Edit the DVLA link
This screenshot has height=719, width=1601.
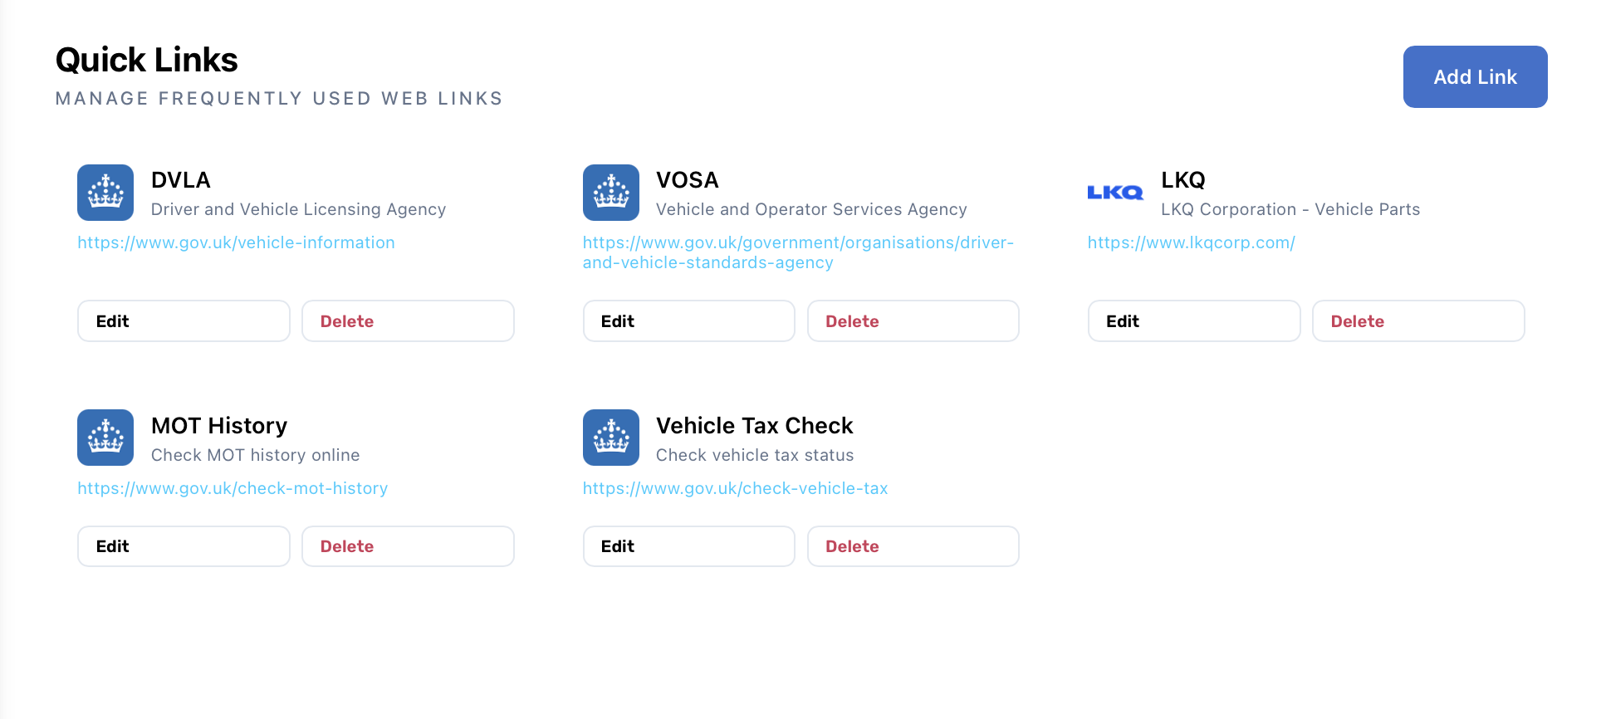[x=183, y=320]
